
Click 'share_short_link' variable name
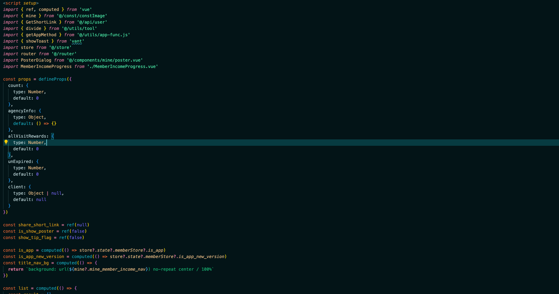[x=39, y=225]
